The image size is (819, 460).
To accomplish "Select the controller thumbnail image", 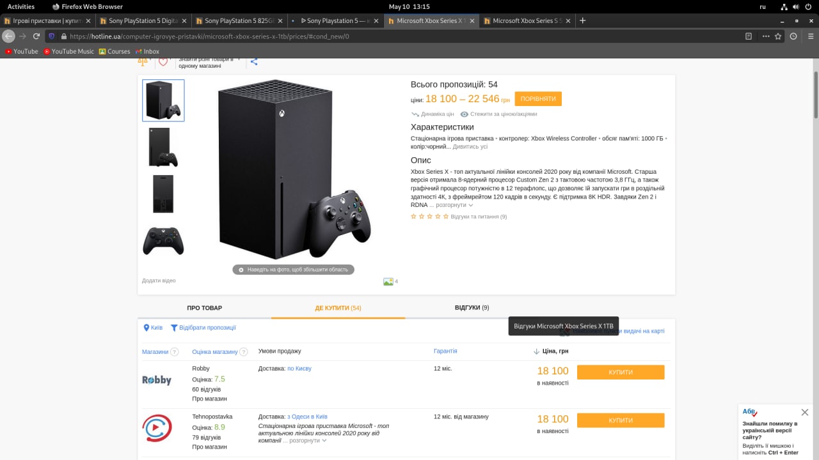I will 163,241.
